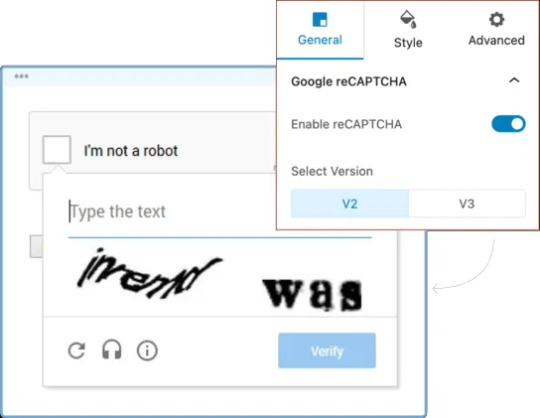Click the Style paint bucket icon

(x=408, y=19)
